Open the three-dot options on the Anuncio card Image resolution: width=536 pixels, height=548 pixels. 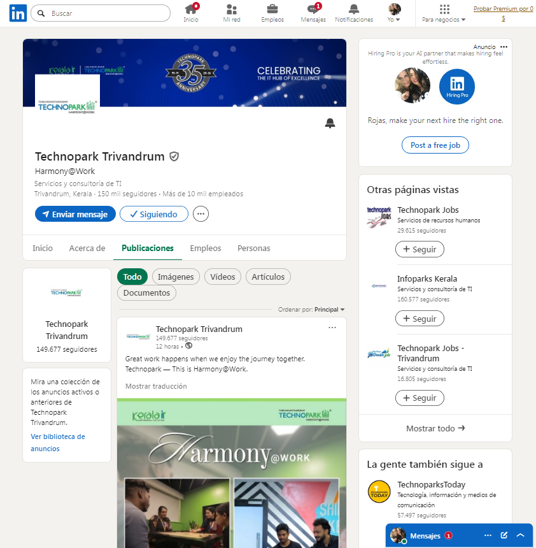504,47
